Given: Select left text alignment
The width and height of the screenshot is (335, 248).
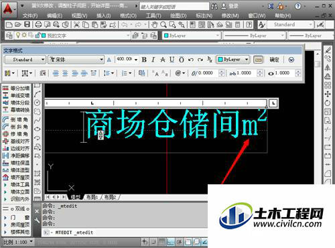Looking at the screenshot, I should [56, 73].
